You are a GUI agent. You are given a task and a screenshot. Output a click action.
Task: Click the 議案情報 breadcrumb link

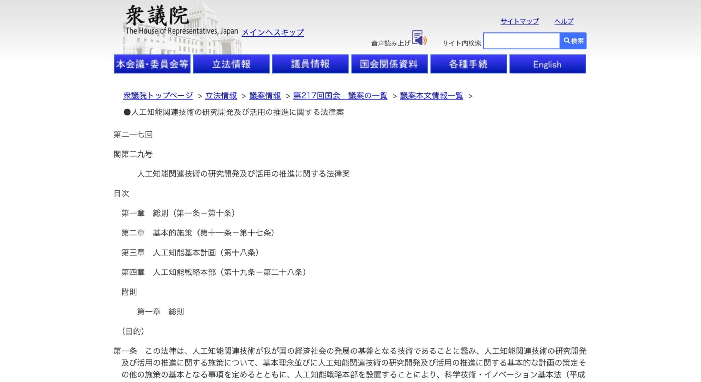click(x=265, y=96)
